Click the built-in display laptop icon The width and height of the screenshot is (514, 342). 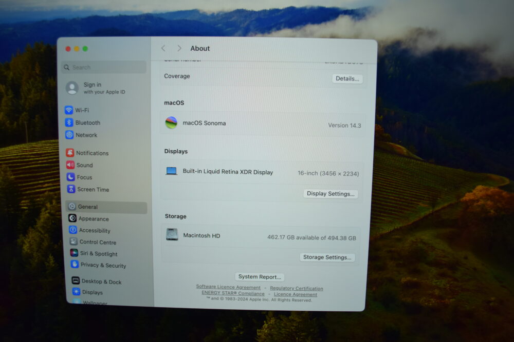171,171
